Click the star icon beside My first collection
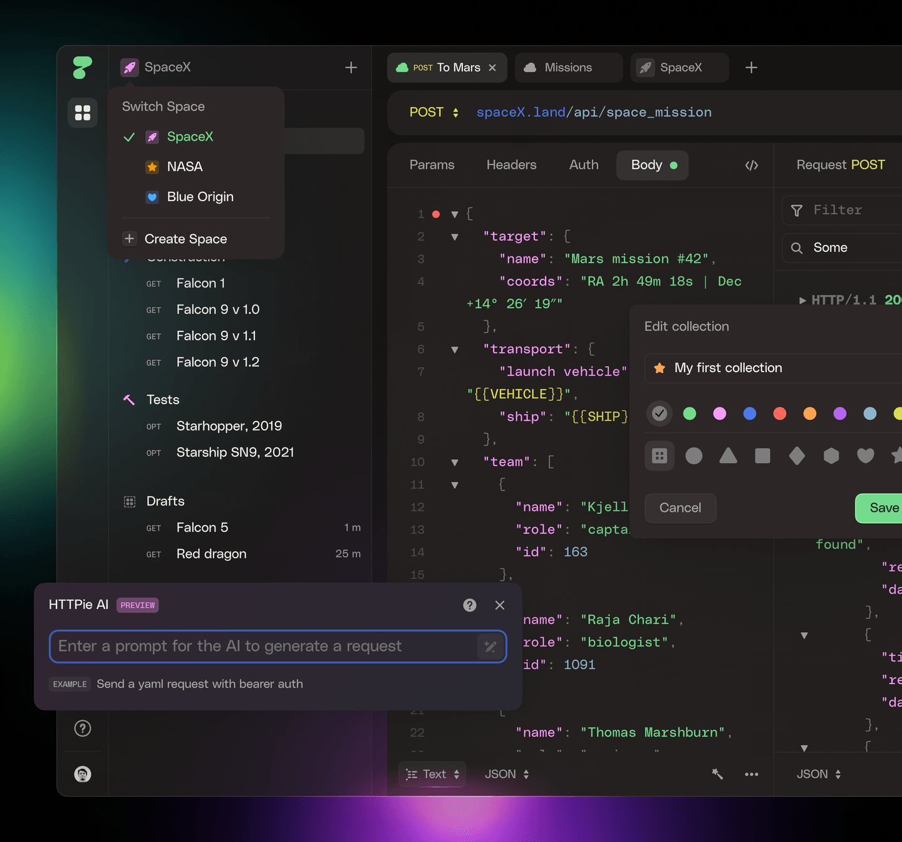902x842 pixels. click(x=660, y=368)
